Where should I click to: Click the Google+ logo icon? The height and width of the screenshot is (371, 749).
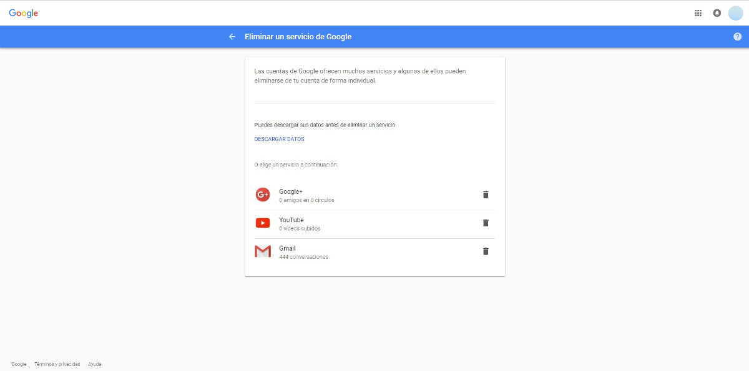click(263, 195)
